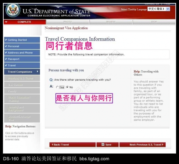Viewport: 179px width, 164px height.
Task: Switch to the REVIEW step tab
Action: (x=111, y=22)
